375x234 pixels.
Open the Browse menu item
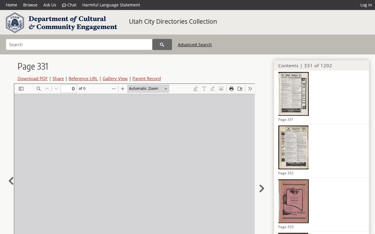(x=30, y=5)
